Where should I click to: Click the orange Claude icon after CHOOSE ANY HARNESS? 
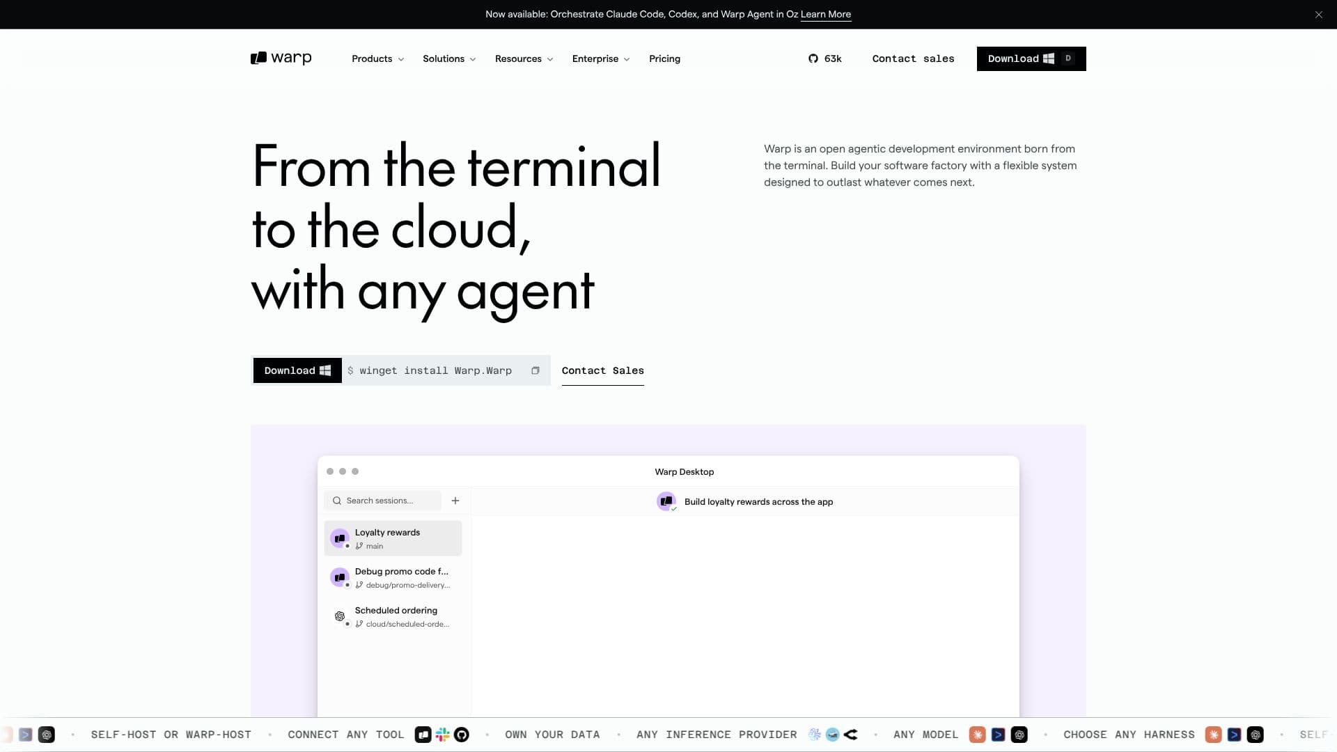tap(1214, 735)
